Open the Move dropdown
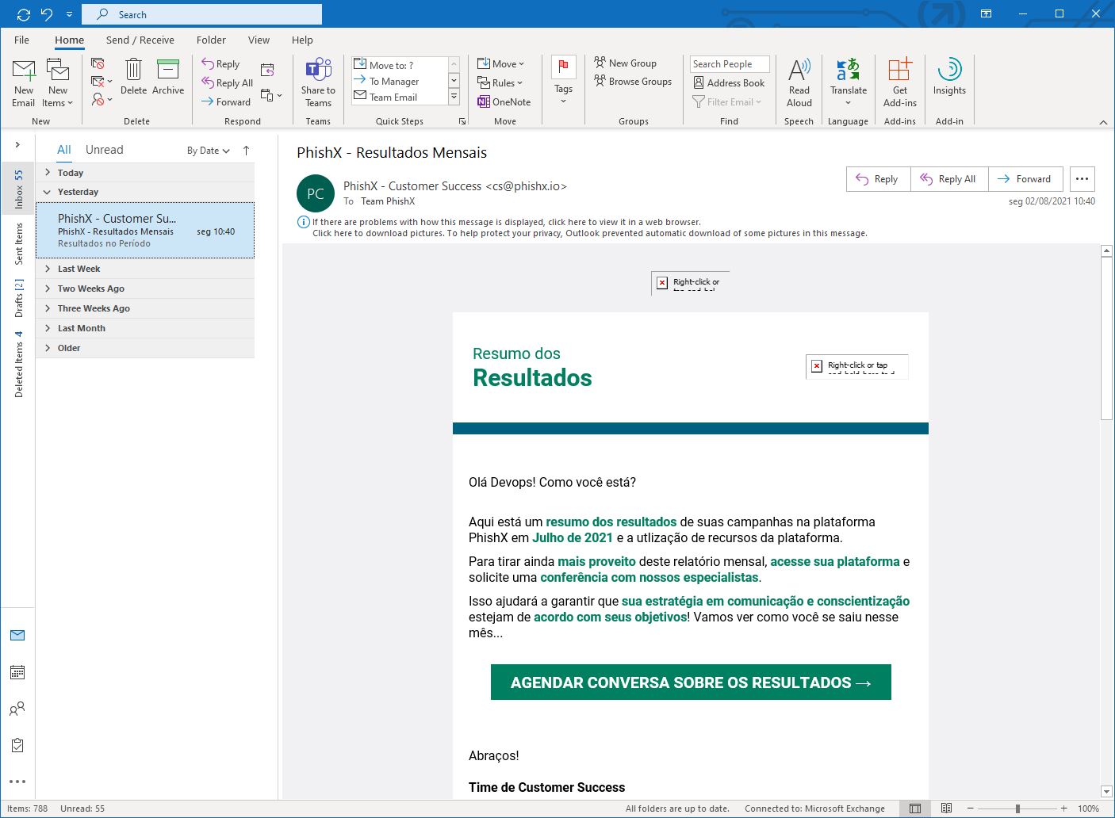1115x818 pixels. (500, 63)
